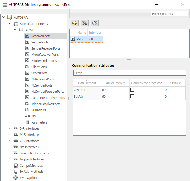This screenshot has width=190, height=181.
Task: Select the ASWC label in the tree
Action: [30, 30]
